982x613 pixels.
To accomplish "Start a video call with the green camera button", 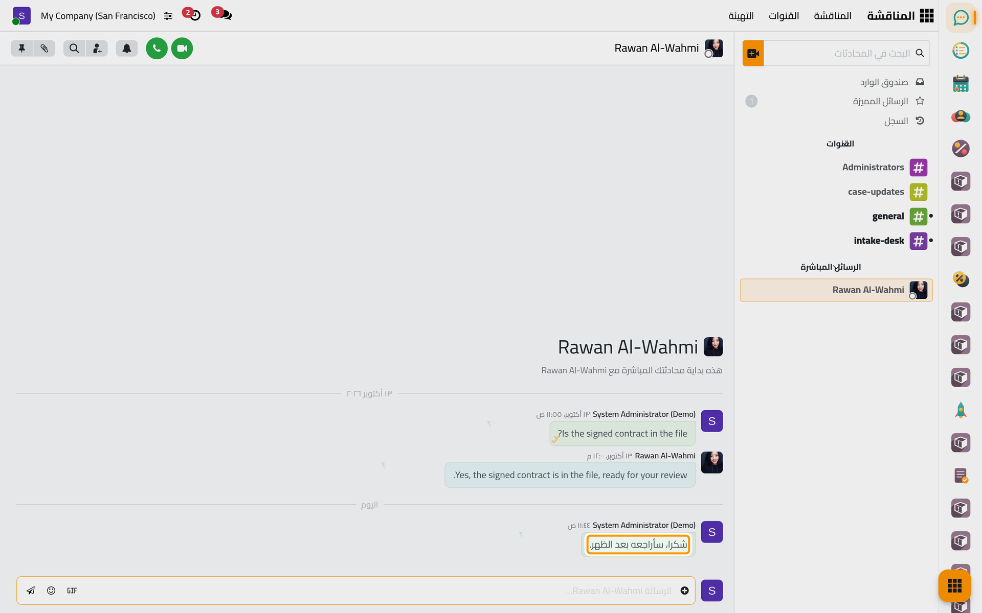I will pos(182,49).
